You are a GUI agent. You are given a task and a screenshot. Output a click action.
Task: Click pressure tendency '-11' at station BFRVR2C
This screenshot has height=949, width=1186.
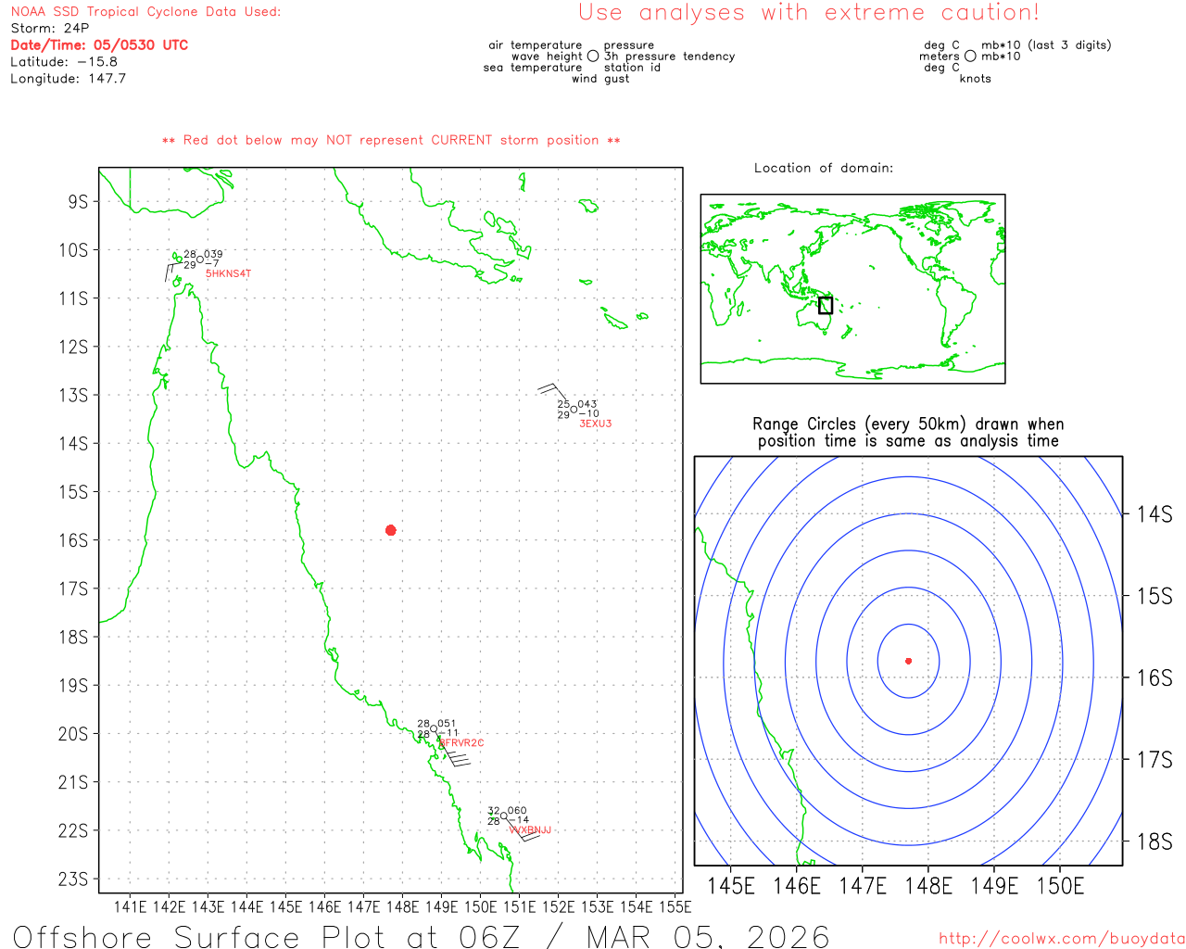coord(449,733)
